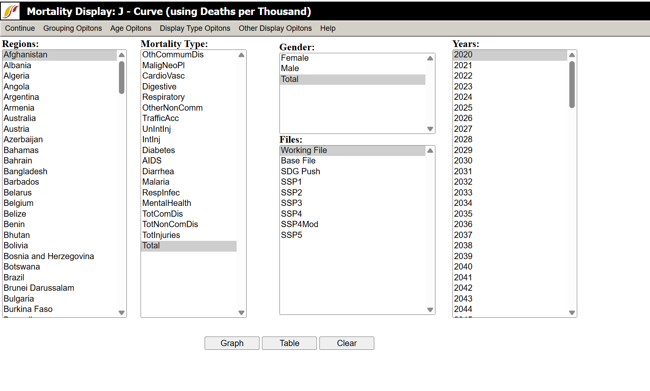The height and width of the screenshot is (391, 650).
Task: Click the Regions list scrollbar thumb
Action: coord(121,78)
